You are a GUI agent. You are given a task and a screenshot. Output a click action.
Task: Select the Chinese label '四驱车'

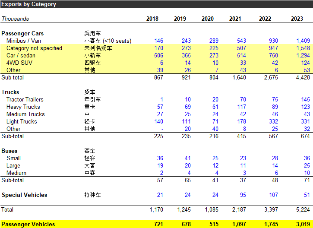click(x=92, y=63)
